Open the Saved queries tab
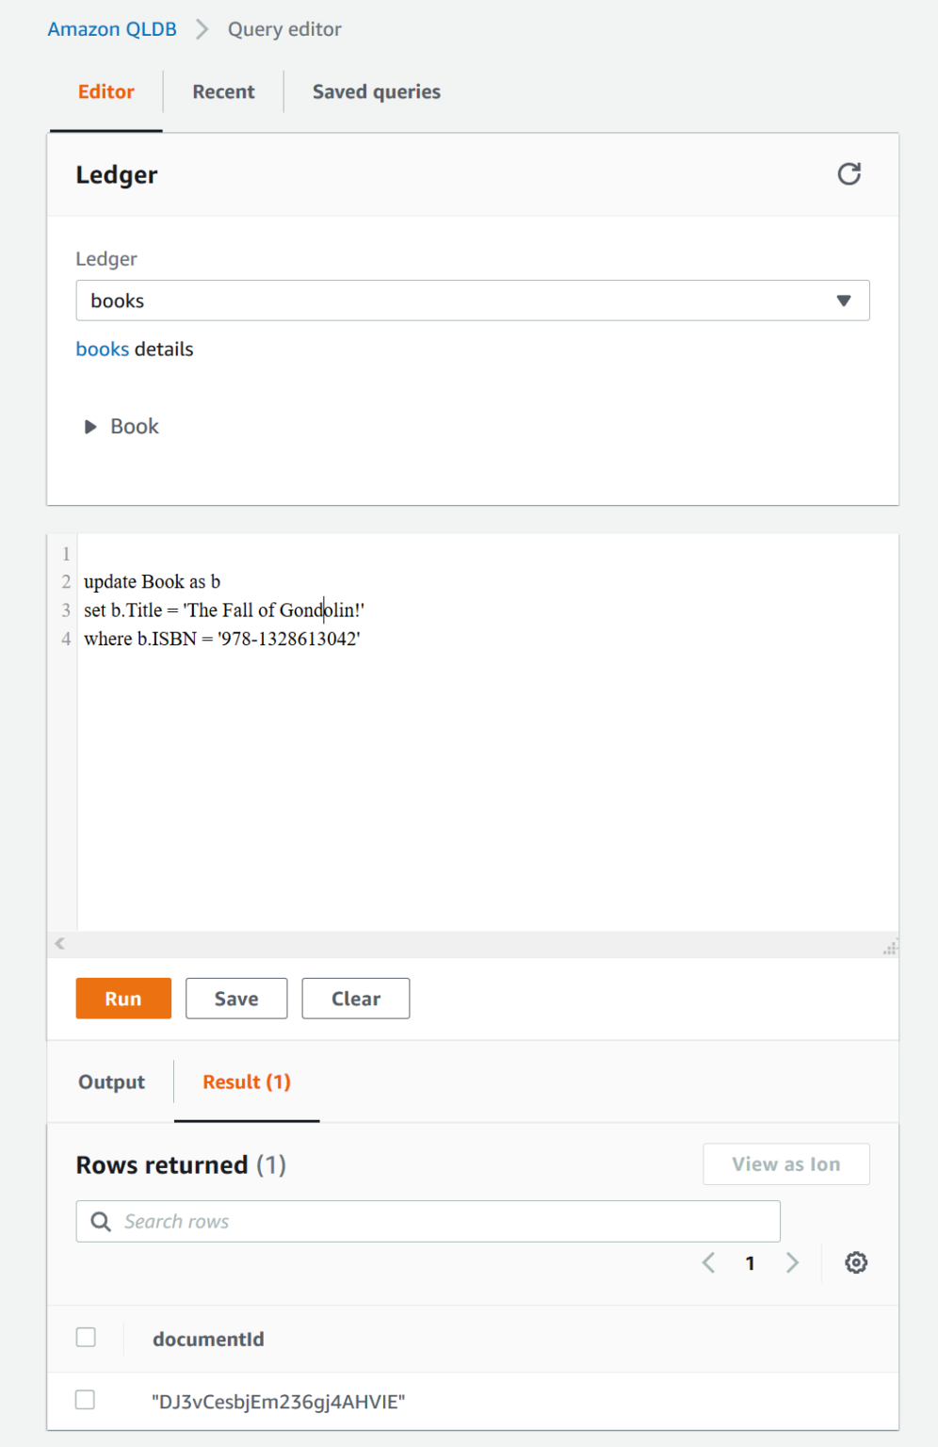938x1447 pixels. (x=376, y=91)
